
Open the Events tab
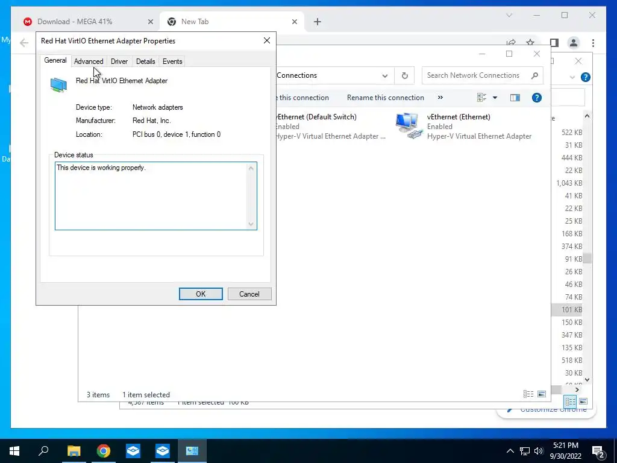pyautogui.click(x=172, y=61)
